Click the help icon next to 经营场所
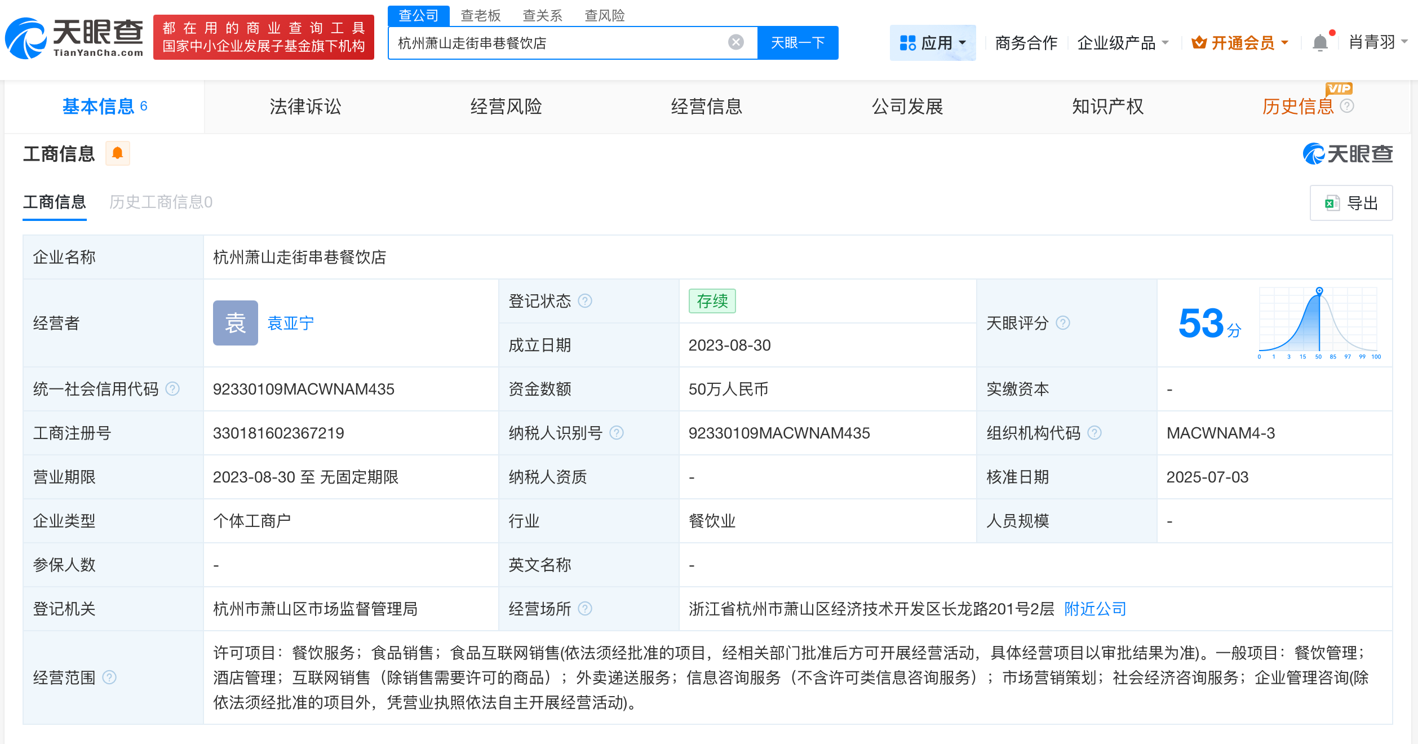Viewport: 1418px width, 744px height. (x=586, y=609)
